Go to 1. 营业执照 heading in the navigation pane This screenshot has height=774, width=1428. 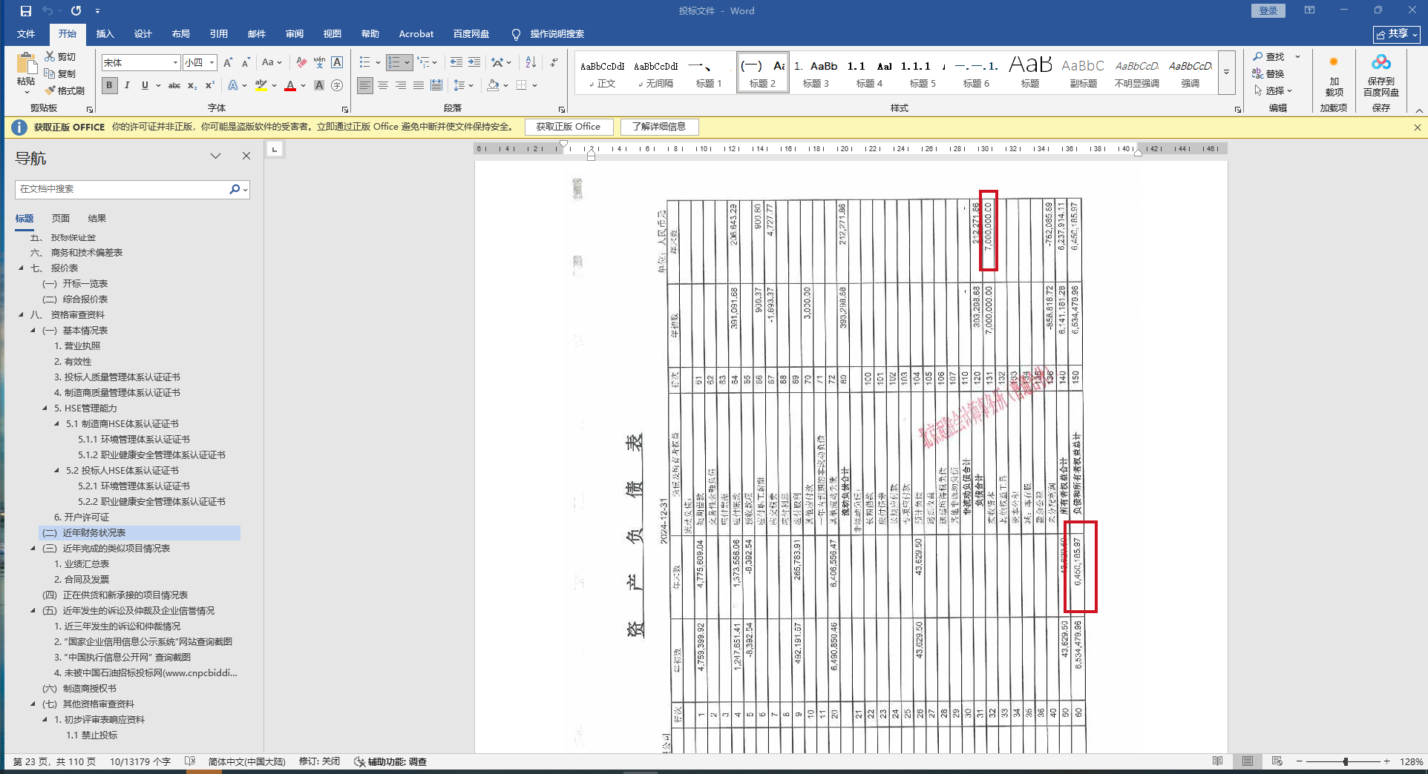coord(77,346)
